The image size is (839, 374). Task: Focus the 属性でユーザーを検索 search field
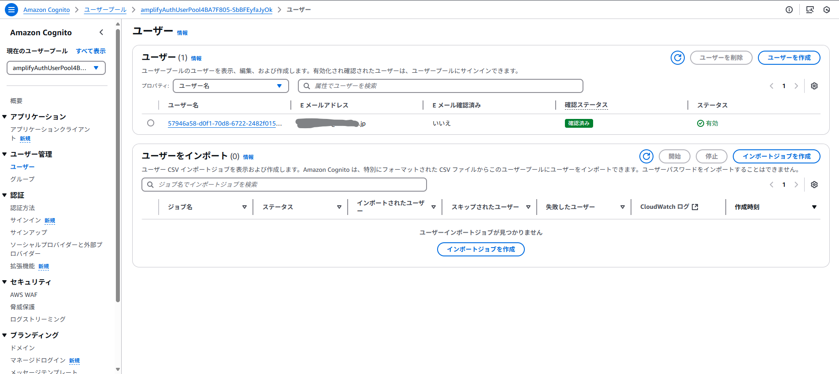pyautogui.click(x=441, y=86)
